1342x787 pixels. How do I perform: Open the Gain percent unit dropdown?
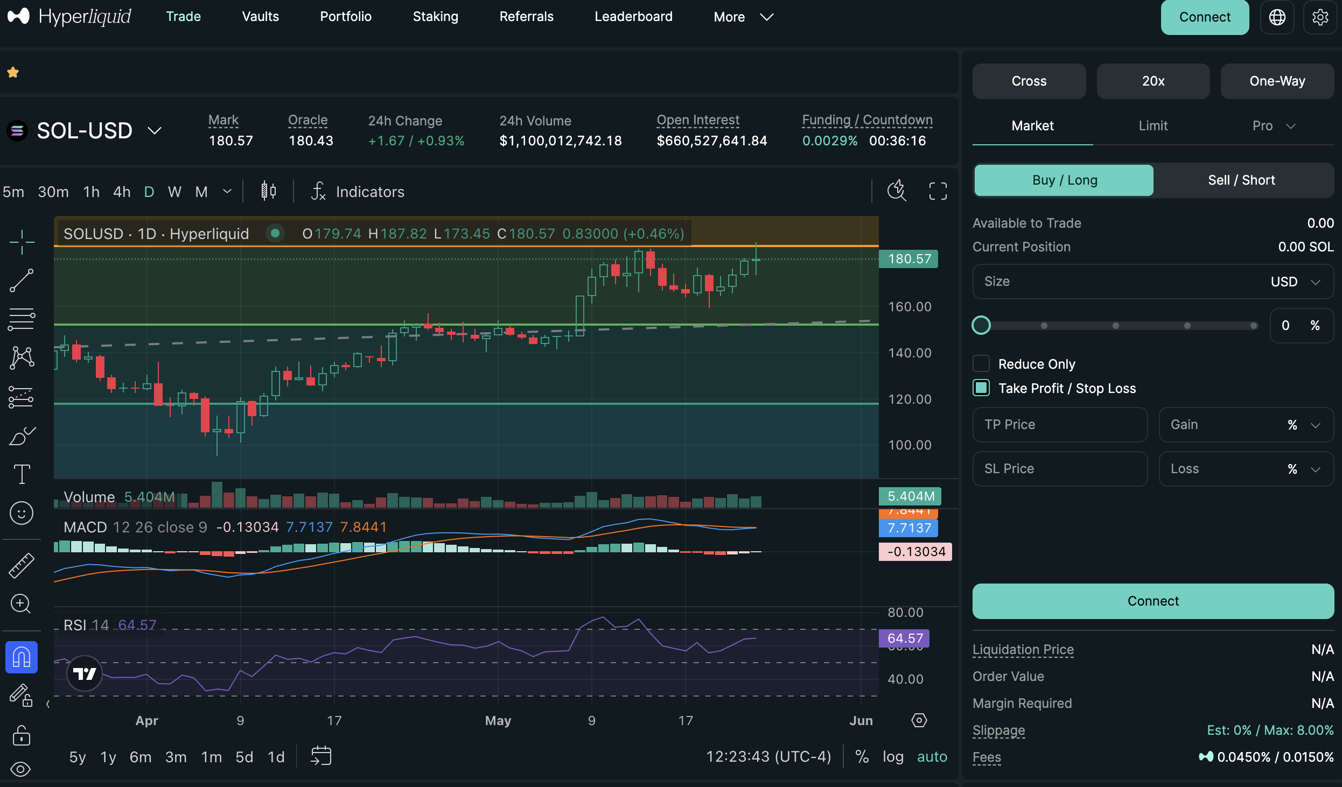[x=1303, y=425]
